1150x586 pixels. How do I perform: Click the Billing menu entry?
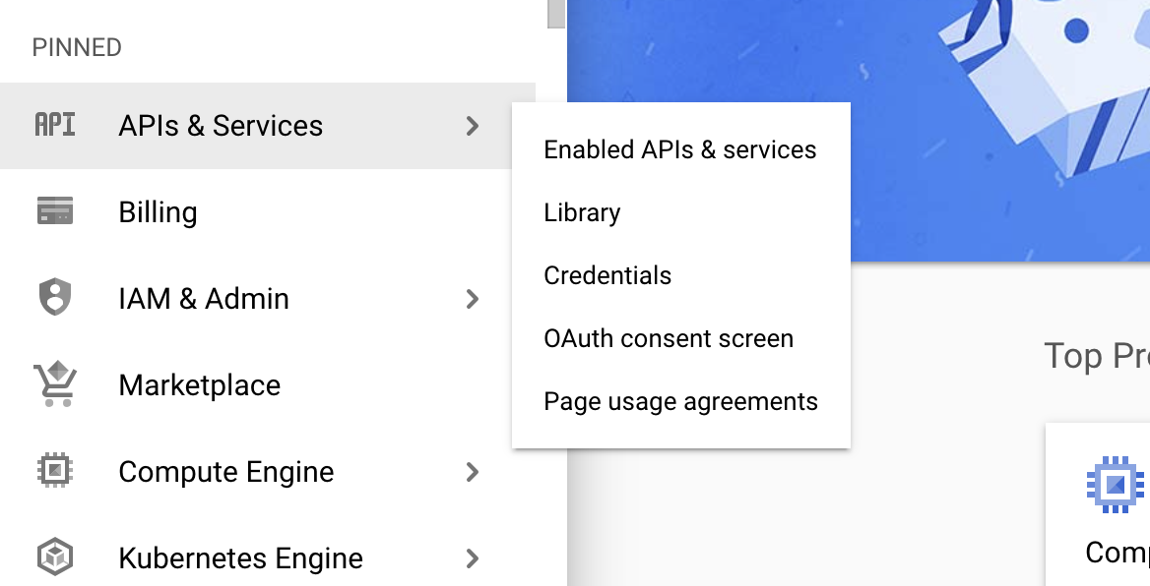tap(158, 211)
